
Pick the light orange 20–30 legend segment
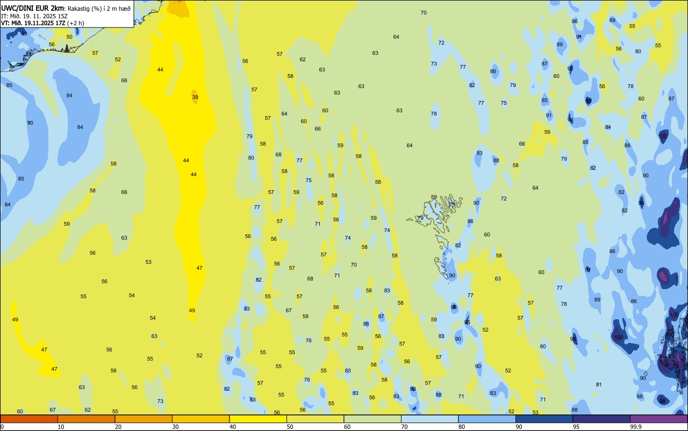pyautogui.click(x=144, y=419)
